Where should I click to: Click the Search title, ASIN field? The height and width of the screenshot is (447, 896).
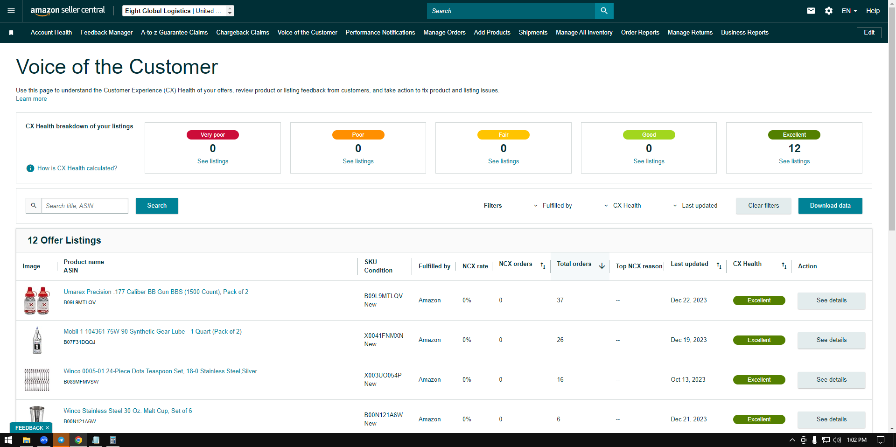[x=85, y=206]
